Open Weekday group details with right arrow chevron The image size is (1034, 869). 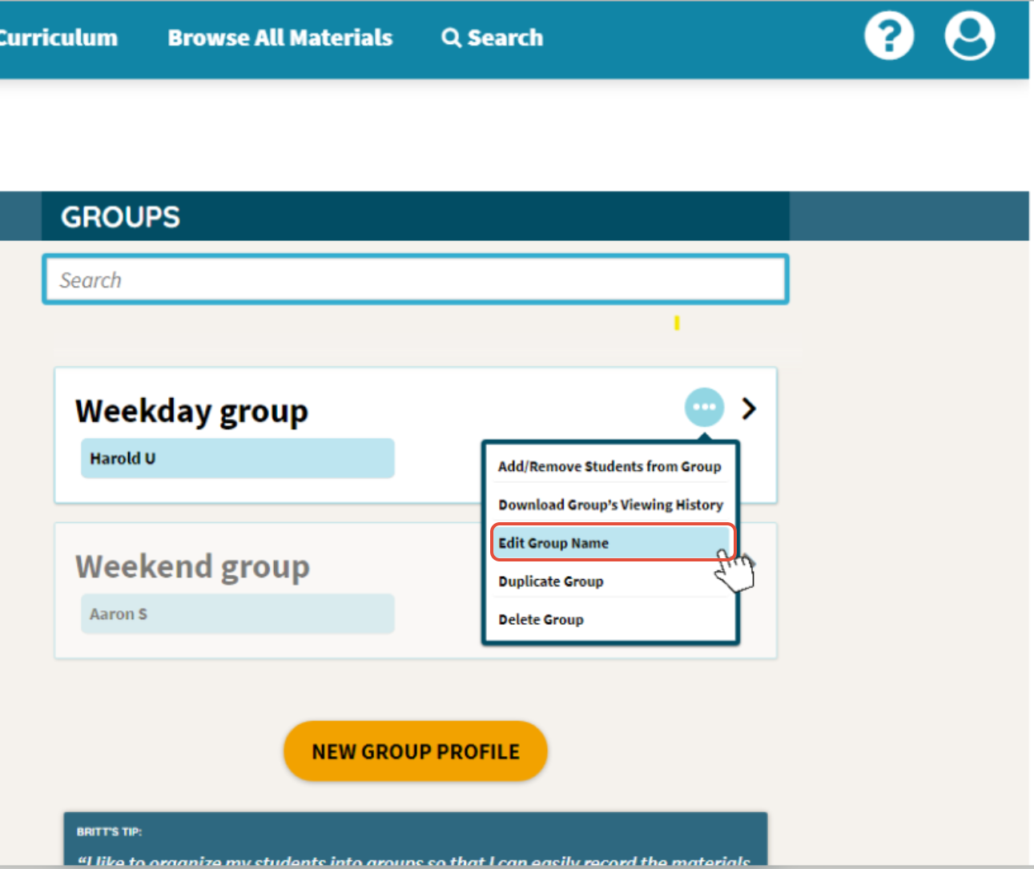tap(750, 408)
